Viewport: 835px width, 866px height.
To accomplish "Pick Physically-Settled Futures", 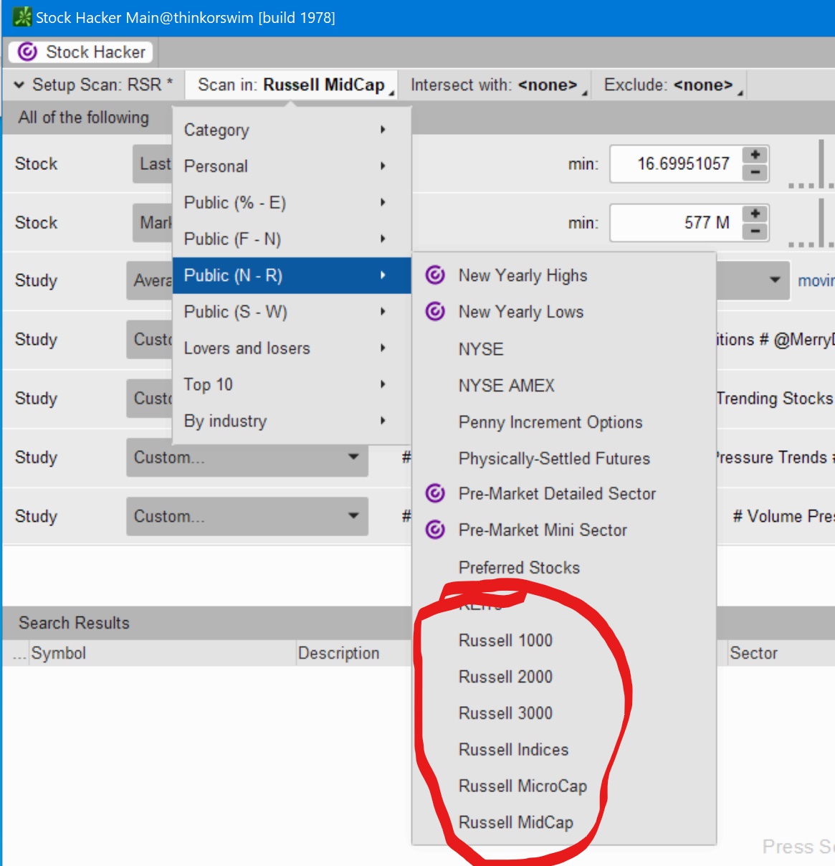I will (x=564, y=458).
